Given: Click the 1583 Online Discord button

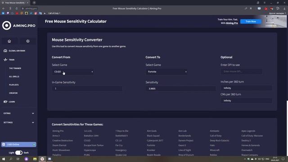Looking at the screenshot, I should [19, 144].
